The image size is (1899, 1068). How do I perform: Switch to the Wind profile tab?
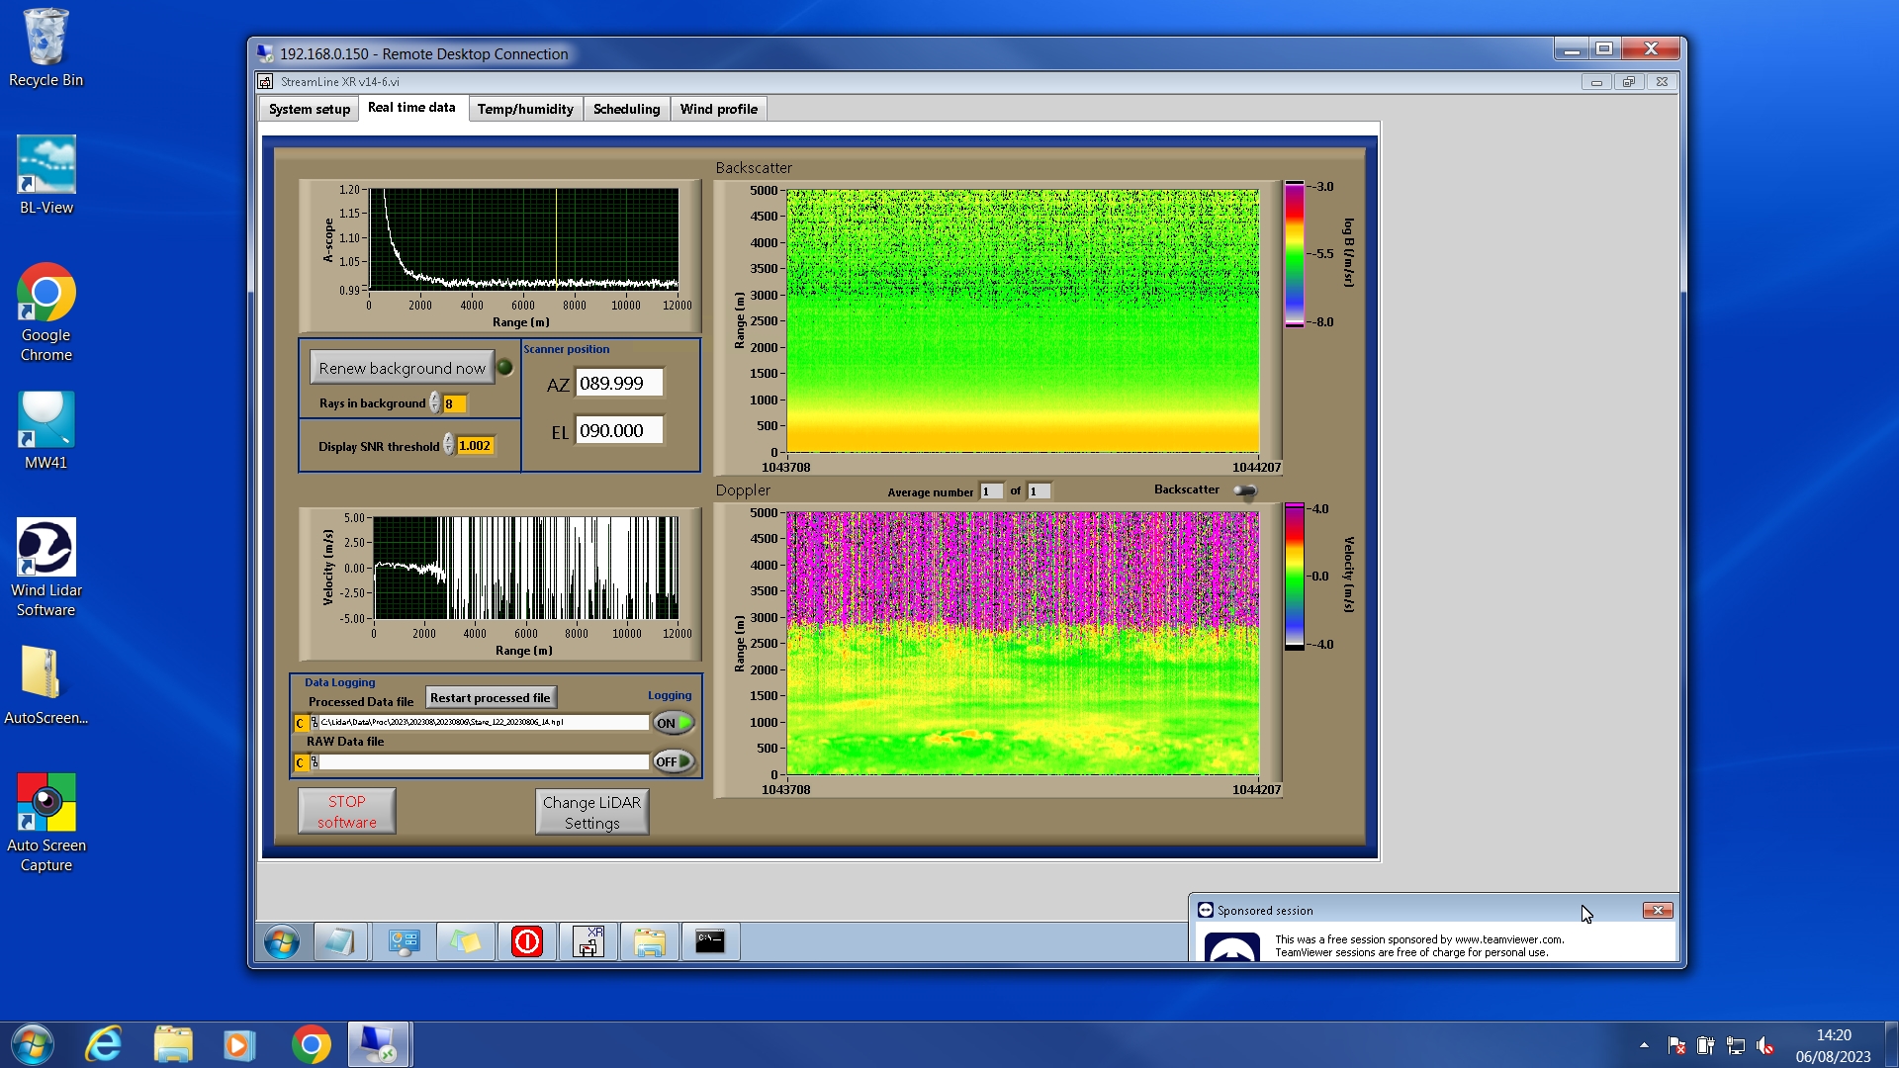[x=718, y=109]
